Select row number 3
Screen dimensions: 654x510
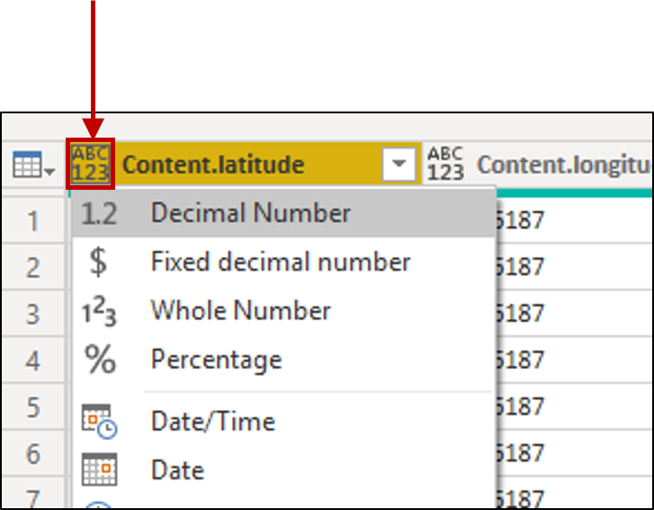coord(33,314)
